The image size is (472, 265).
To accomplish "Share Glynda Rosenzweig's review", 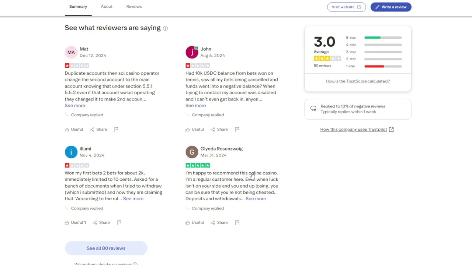I will [x=219, y=222].
